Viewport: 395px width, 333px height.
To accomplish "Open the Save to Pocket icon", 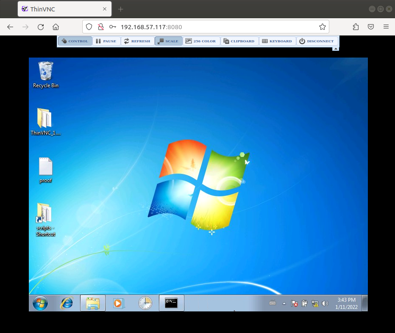I will (371, 27).
